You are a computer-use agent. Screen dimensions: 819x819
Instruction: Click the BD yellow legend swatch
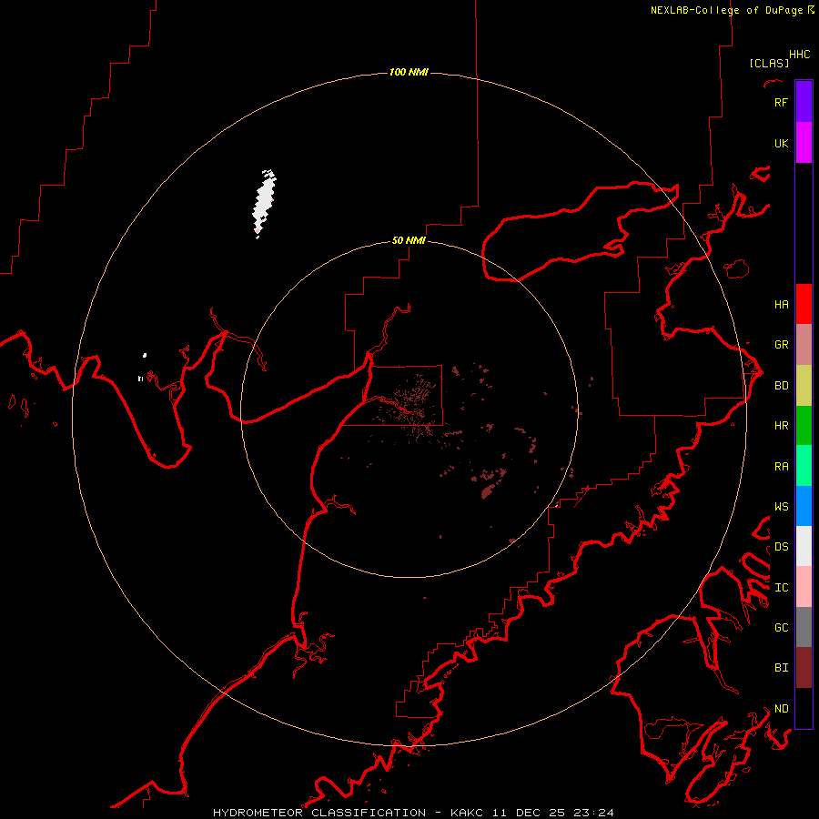804,385
